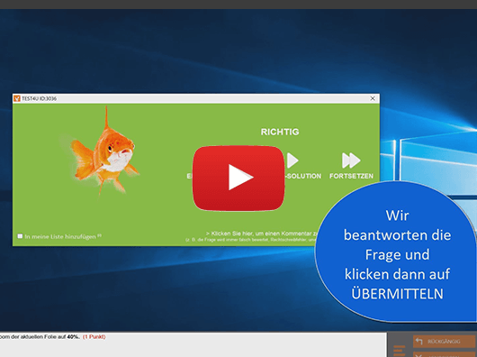This screenshot has height=357, width=477.
Task: Close the TEST4U ID:3036 dialog
Action: [x=373, y=98]
